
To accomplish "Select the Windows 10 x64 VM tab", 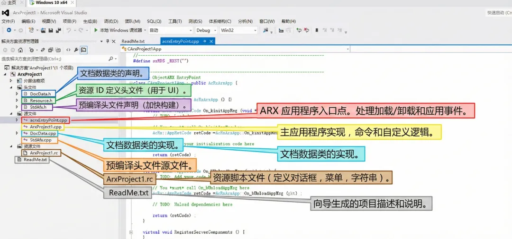I will click(52, 3).
